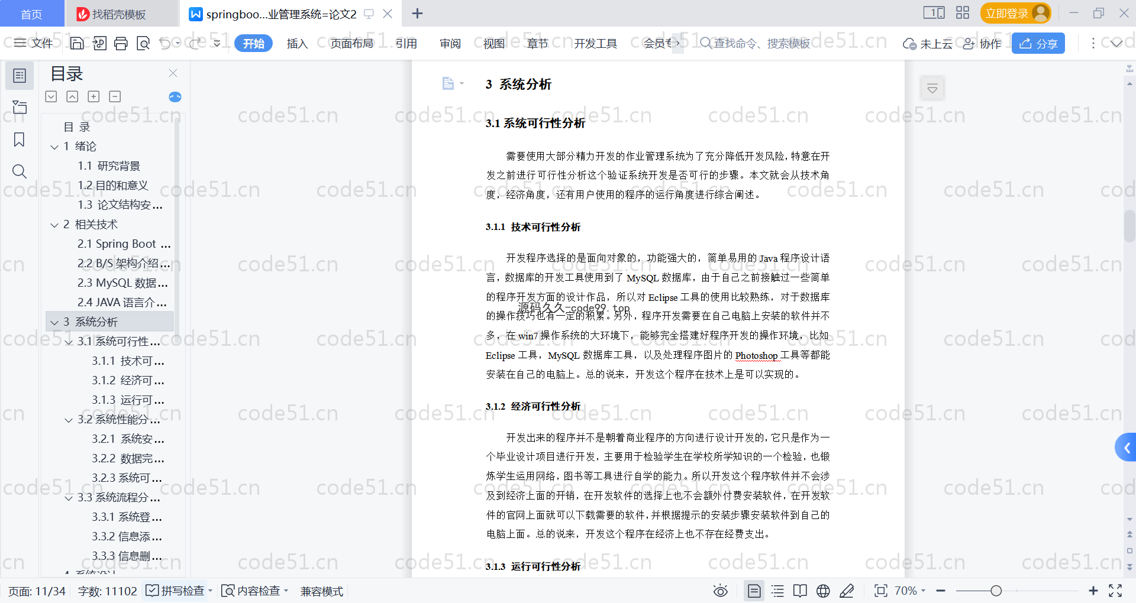The width and height of the screenshot is (1136, 603).
Task: Toggle eye protection mode icon
Action: [720, 591]
